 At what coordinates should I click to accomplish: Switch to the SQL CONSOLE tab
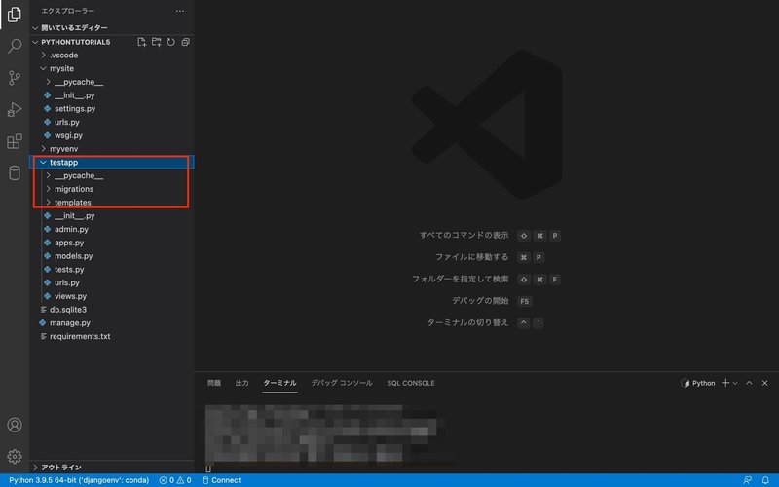tap(411, 383)
